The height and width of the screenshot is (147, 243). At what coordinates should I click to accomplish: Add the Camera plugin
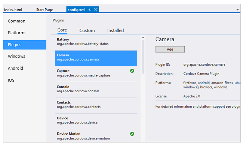(x=170, y=49)
